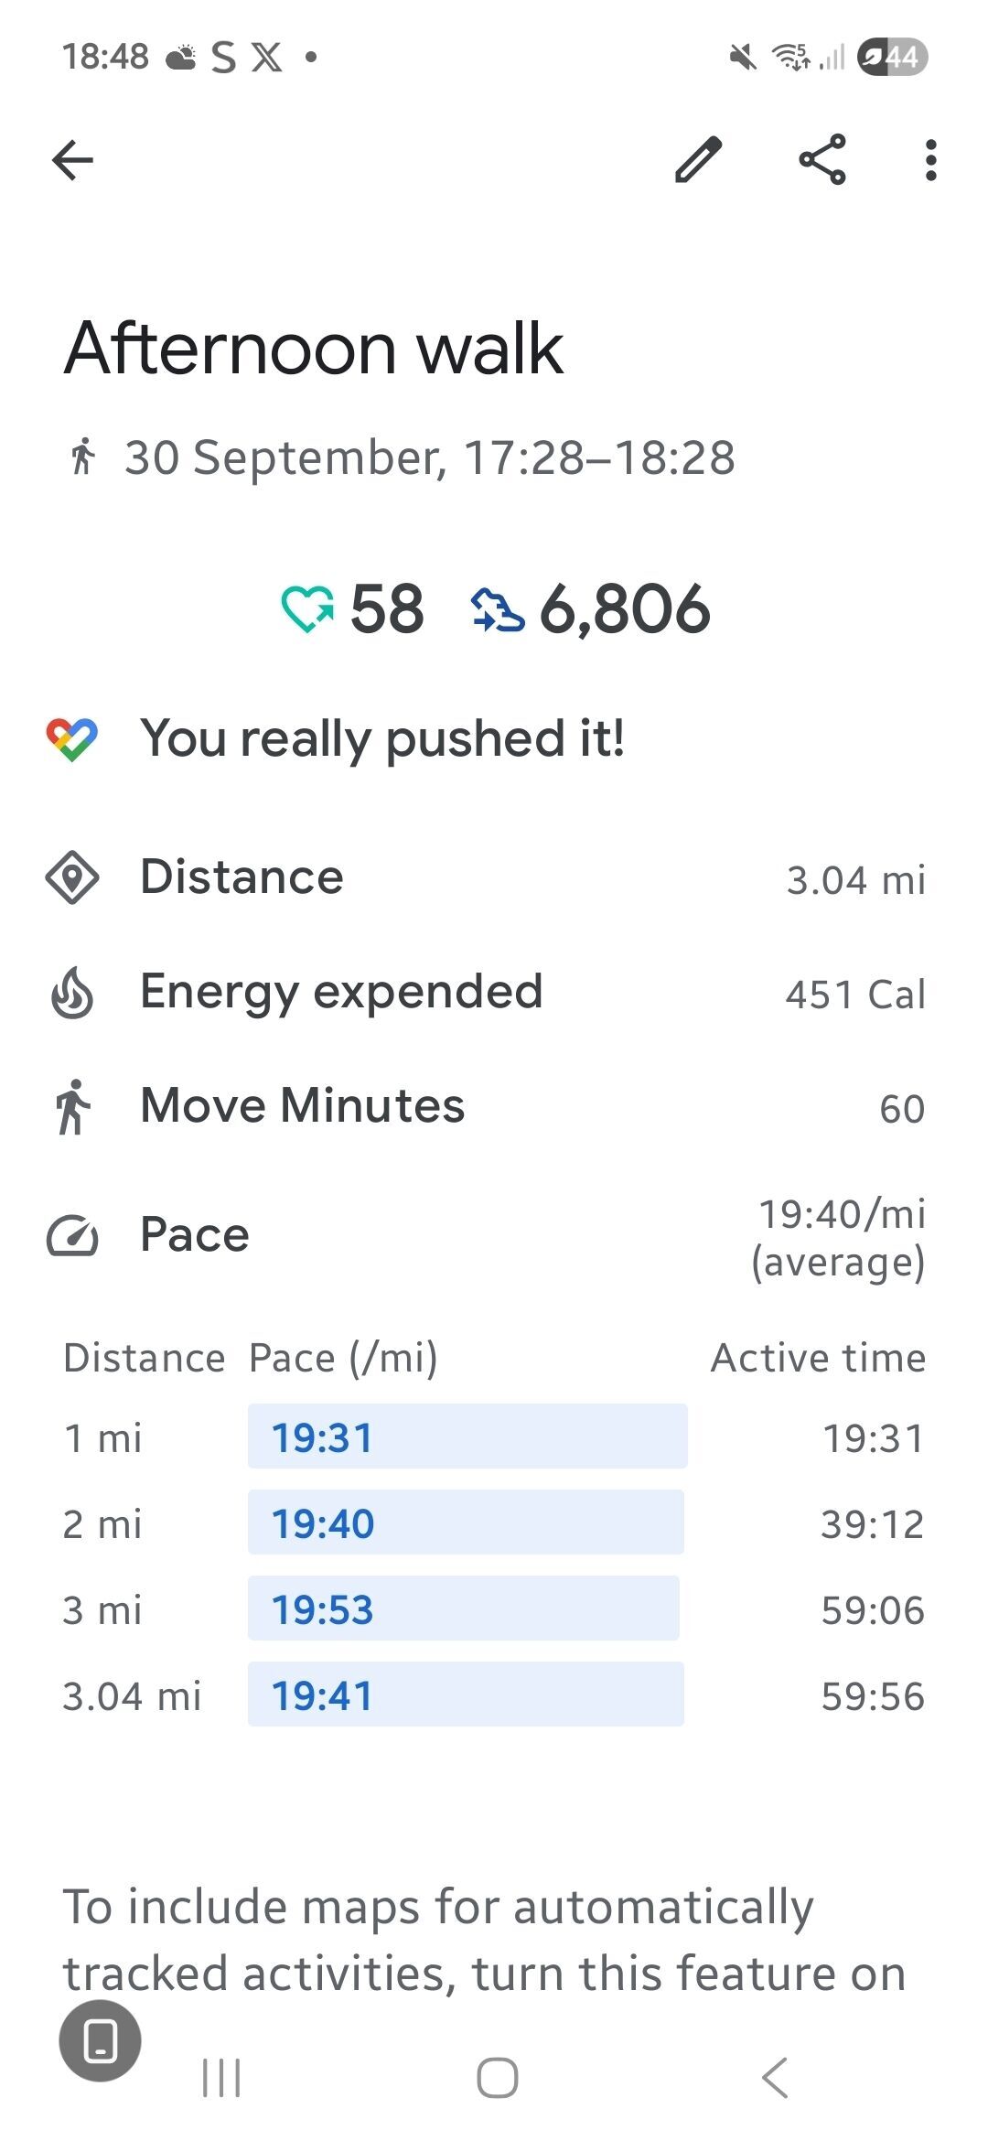Tap the Steps shoe icon beside 6,806

pyautogui.click(x=498, y=610)
